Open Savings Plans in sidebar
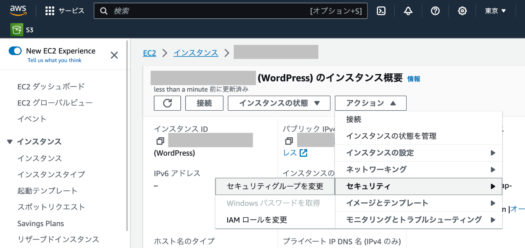 pos(40,224)
